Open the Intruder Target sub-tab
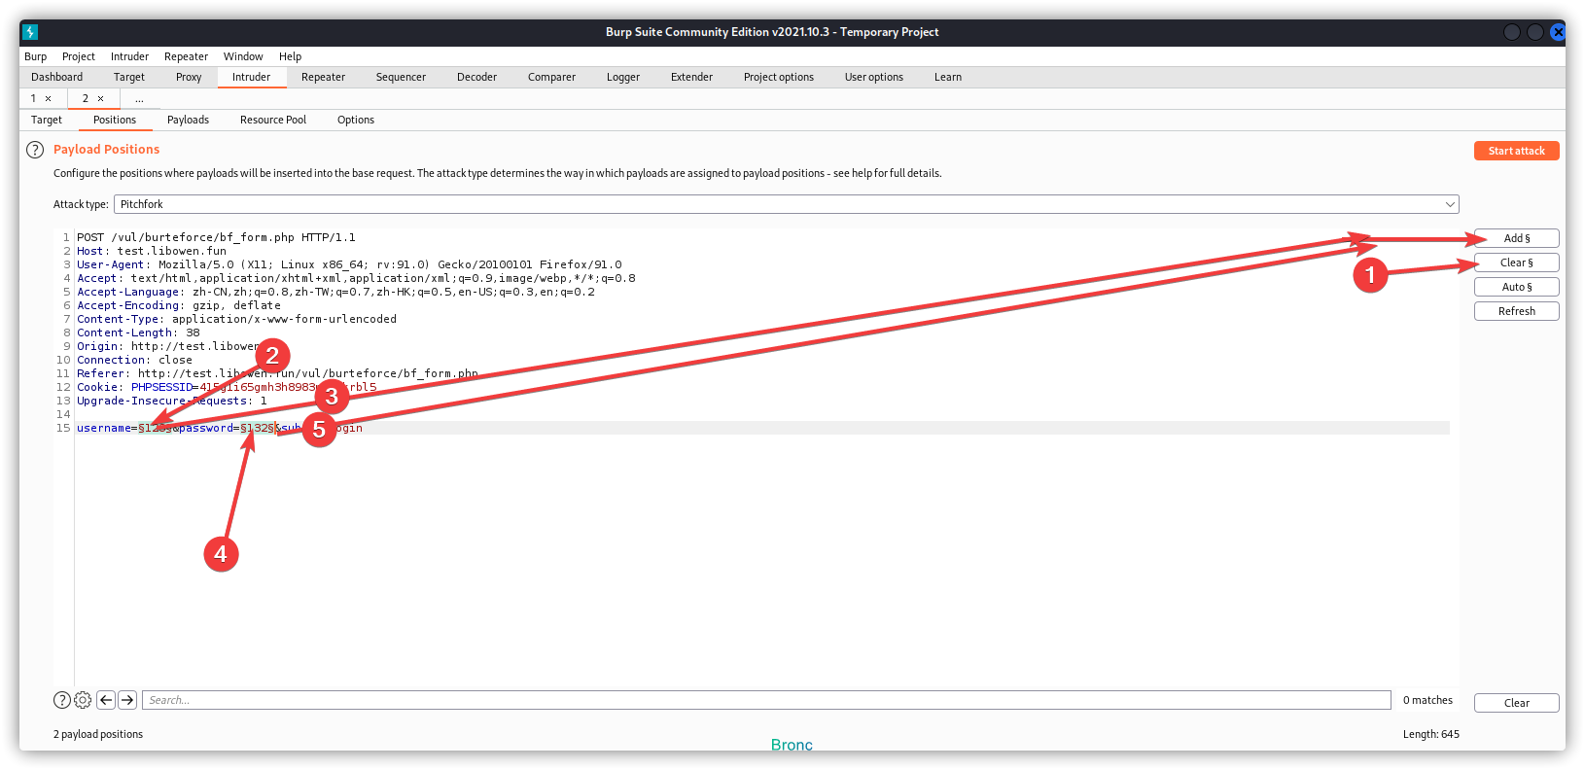Viewport: 1585px width, 770px height. coord(47,120)
